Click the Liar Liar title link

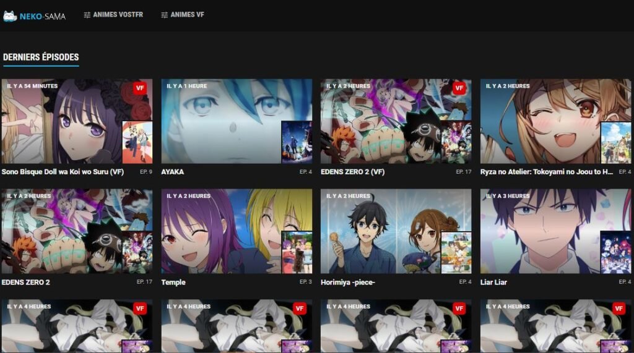493,283
